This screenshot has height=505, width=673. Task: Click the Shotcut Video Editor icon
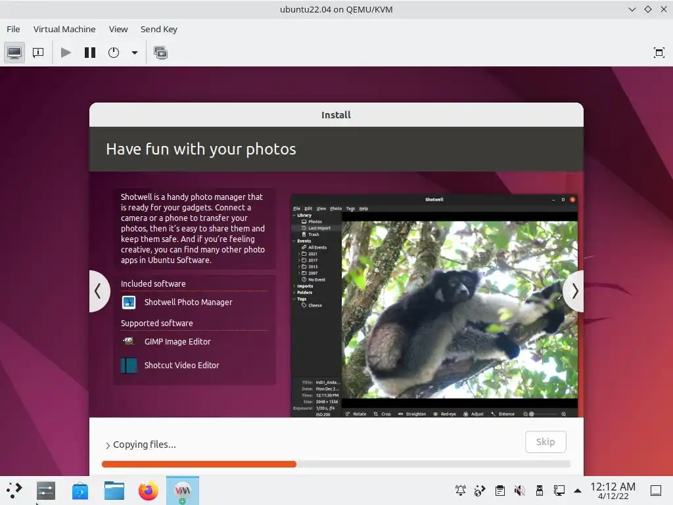coord(129,366)
